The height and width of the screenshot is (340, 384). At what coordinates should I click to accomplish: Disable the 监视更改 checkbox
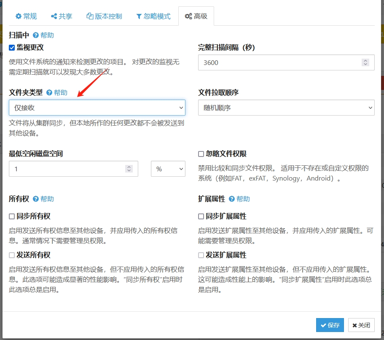coord(12,47)
